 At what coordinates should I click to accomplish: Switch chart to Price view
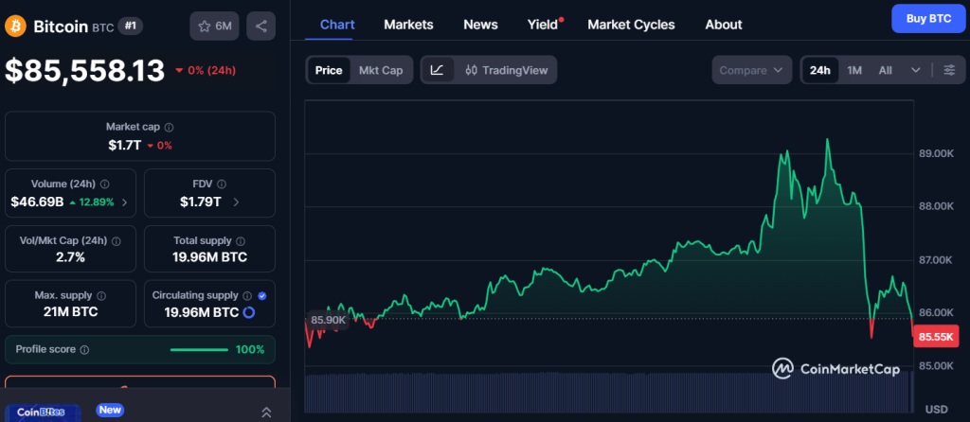(x=329, y=70)
